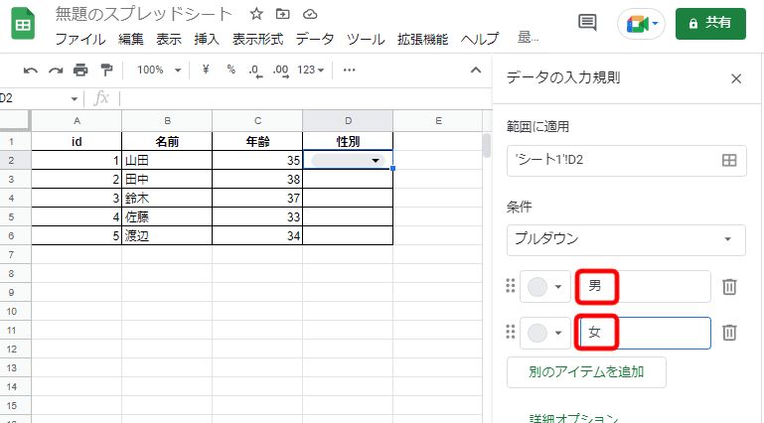
Task: Open the 表示 menu
Action: point(169,39)
